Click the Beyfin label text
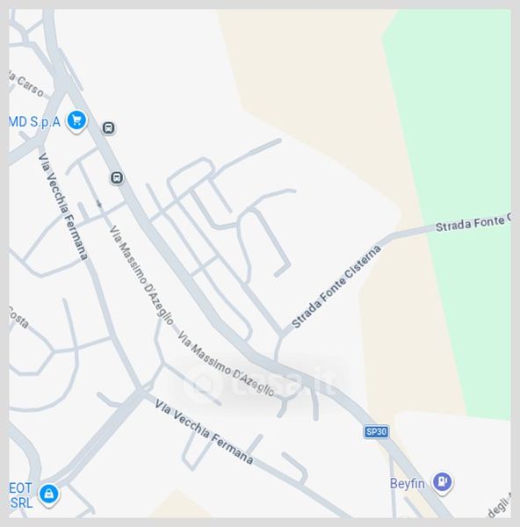 pyautogui.click(x=408, y=484)
